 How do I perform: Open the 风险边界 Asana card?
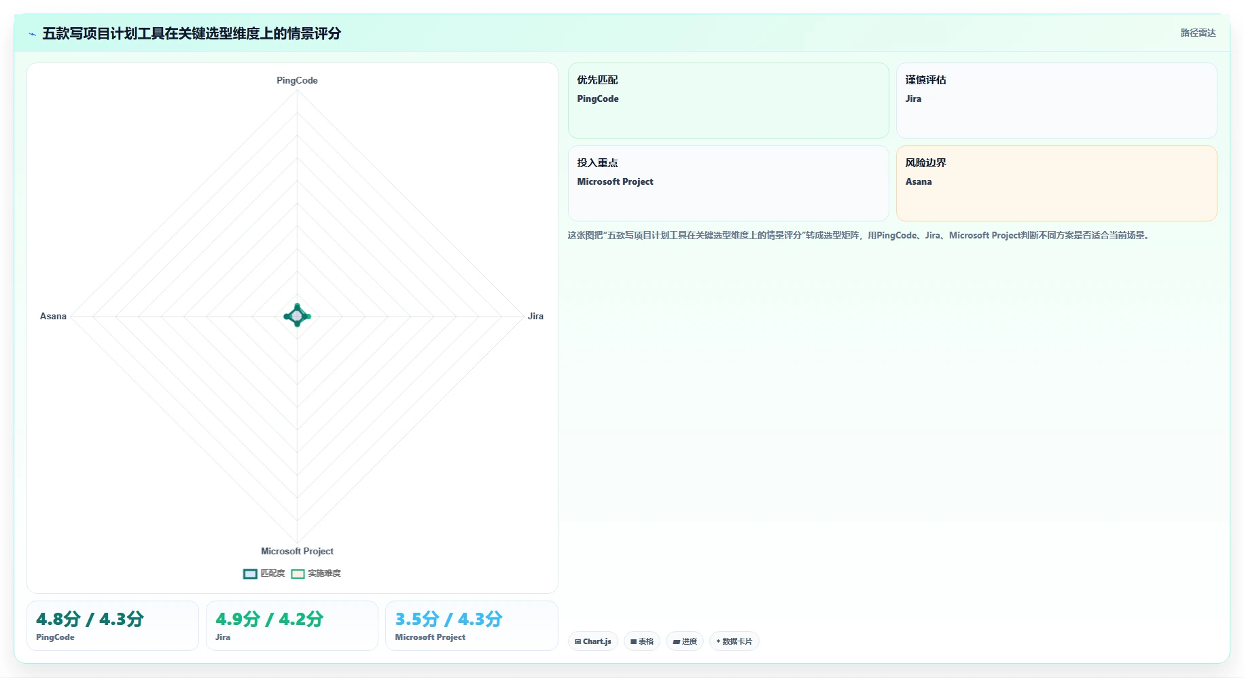[1056, 183]
